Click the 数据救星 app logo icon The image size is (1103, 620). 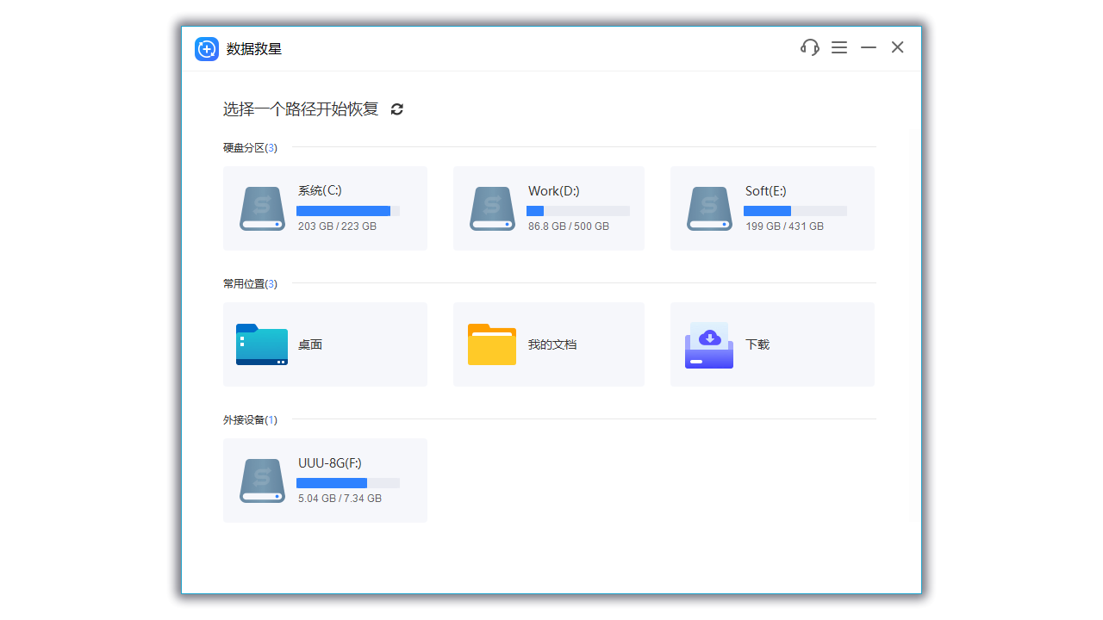click(206, 49)
